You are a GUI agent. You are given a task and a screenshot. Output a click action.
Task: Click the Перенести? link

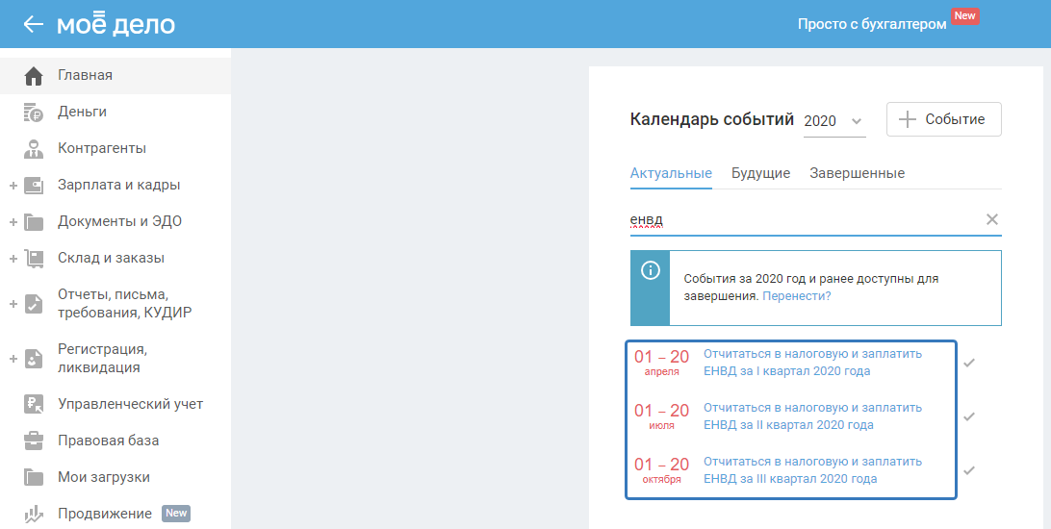click(796, 296)
